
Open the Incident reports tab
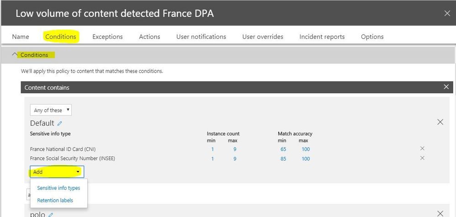pos(322,37)
